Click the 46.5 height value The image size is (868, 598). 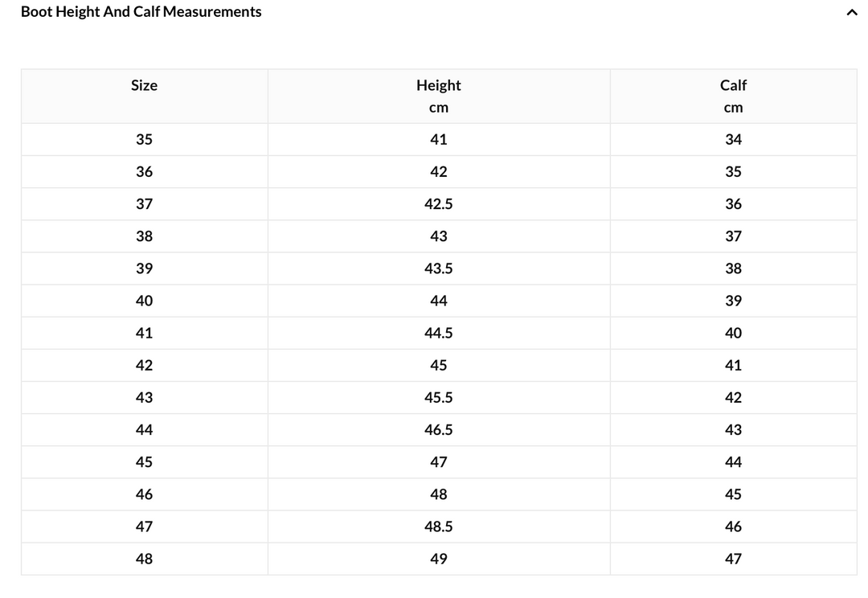(439, 430)
